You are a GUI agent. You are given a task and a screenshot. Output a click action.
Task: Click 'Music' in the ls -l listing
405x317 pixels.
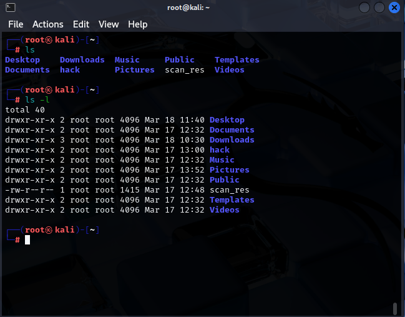point(222,160)
